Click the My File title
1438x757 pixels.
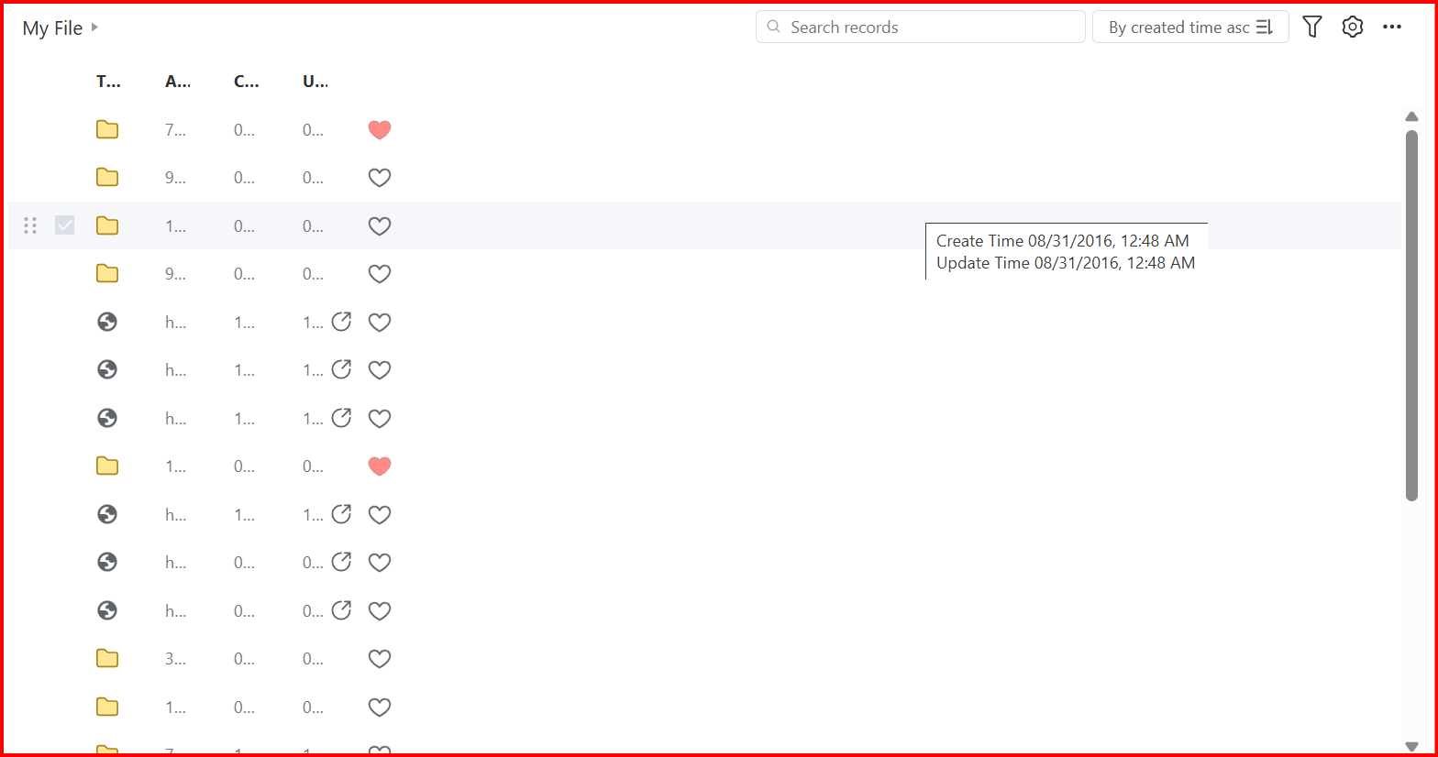[52, 28]
